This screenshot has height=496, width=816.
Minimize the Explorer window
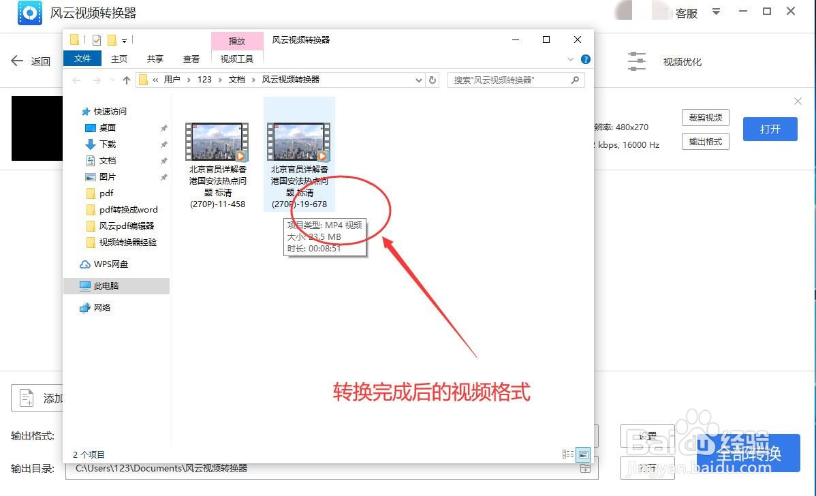coord(515,40)
